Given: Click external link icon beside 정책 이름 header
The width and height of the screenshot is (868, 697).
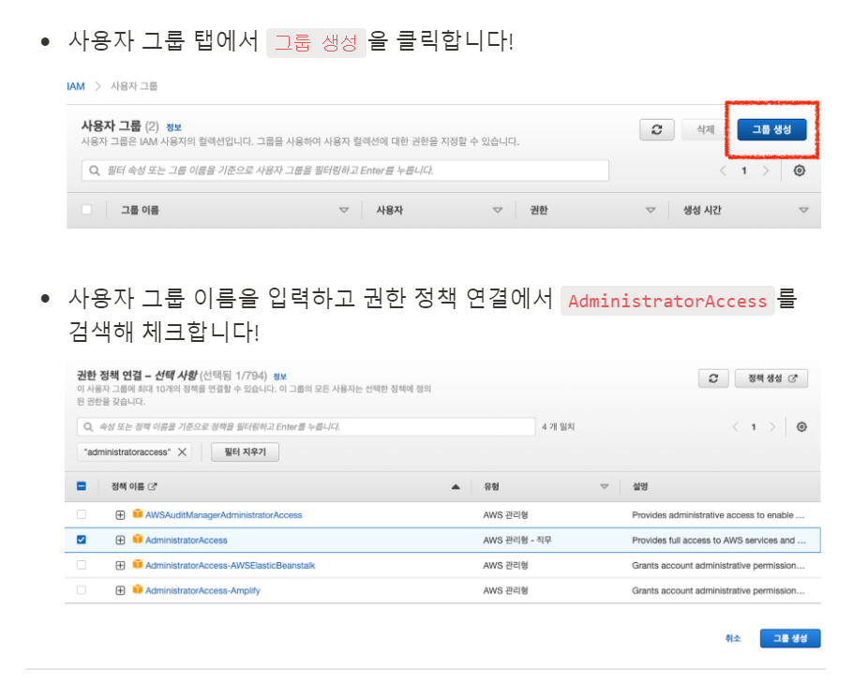Looking at the screenshot, I should coord(152,486).
